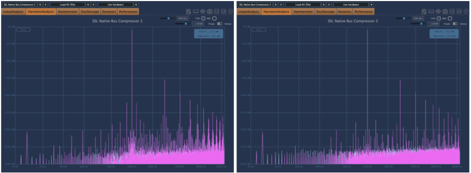The height and width of the screenshot is (173, 471).
Task: Click the 1|2 compare icon in right window
Action: tap(452, 11)
